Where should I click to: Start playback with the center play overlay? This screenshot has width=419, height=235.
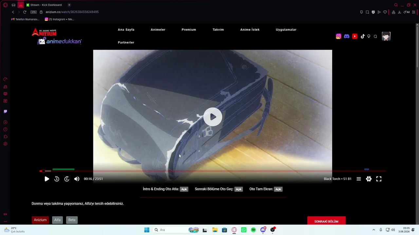[x=213, y=117]
